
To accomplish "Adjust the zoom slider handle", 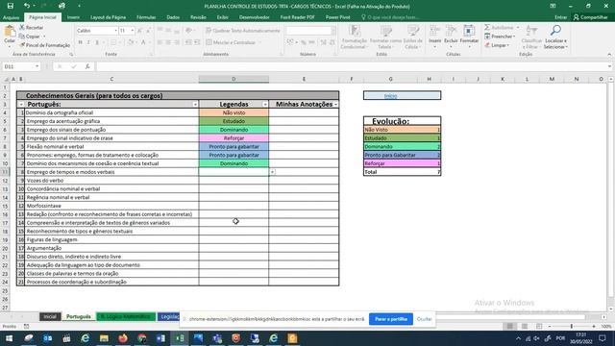I will click(572, 327).
